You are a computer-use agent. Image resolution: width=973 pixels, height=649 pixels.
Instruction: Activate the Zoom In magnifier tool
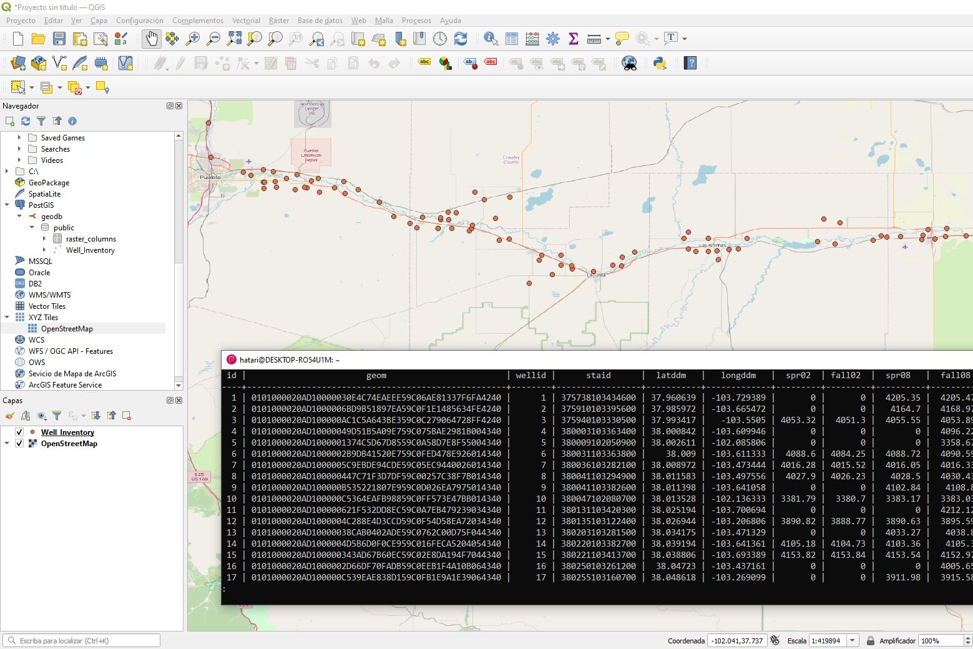pos(193,39)
